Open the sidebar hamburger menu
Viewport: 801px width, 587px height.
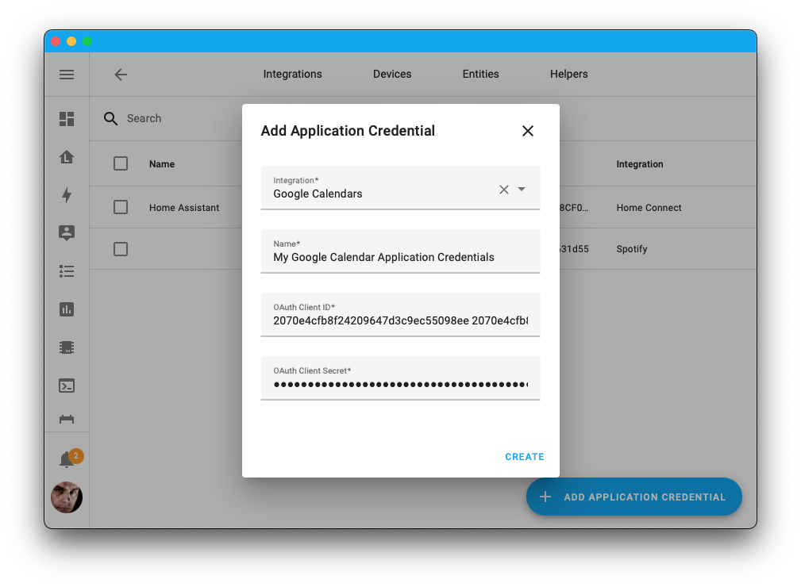tap(67, 75)
